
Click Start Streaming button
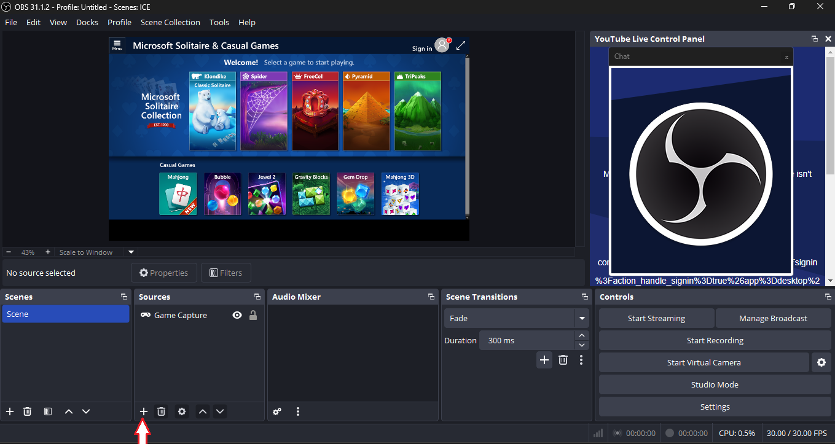[656, 318]
